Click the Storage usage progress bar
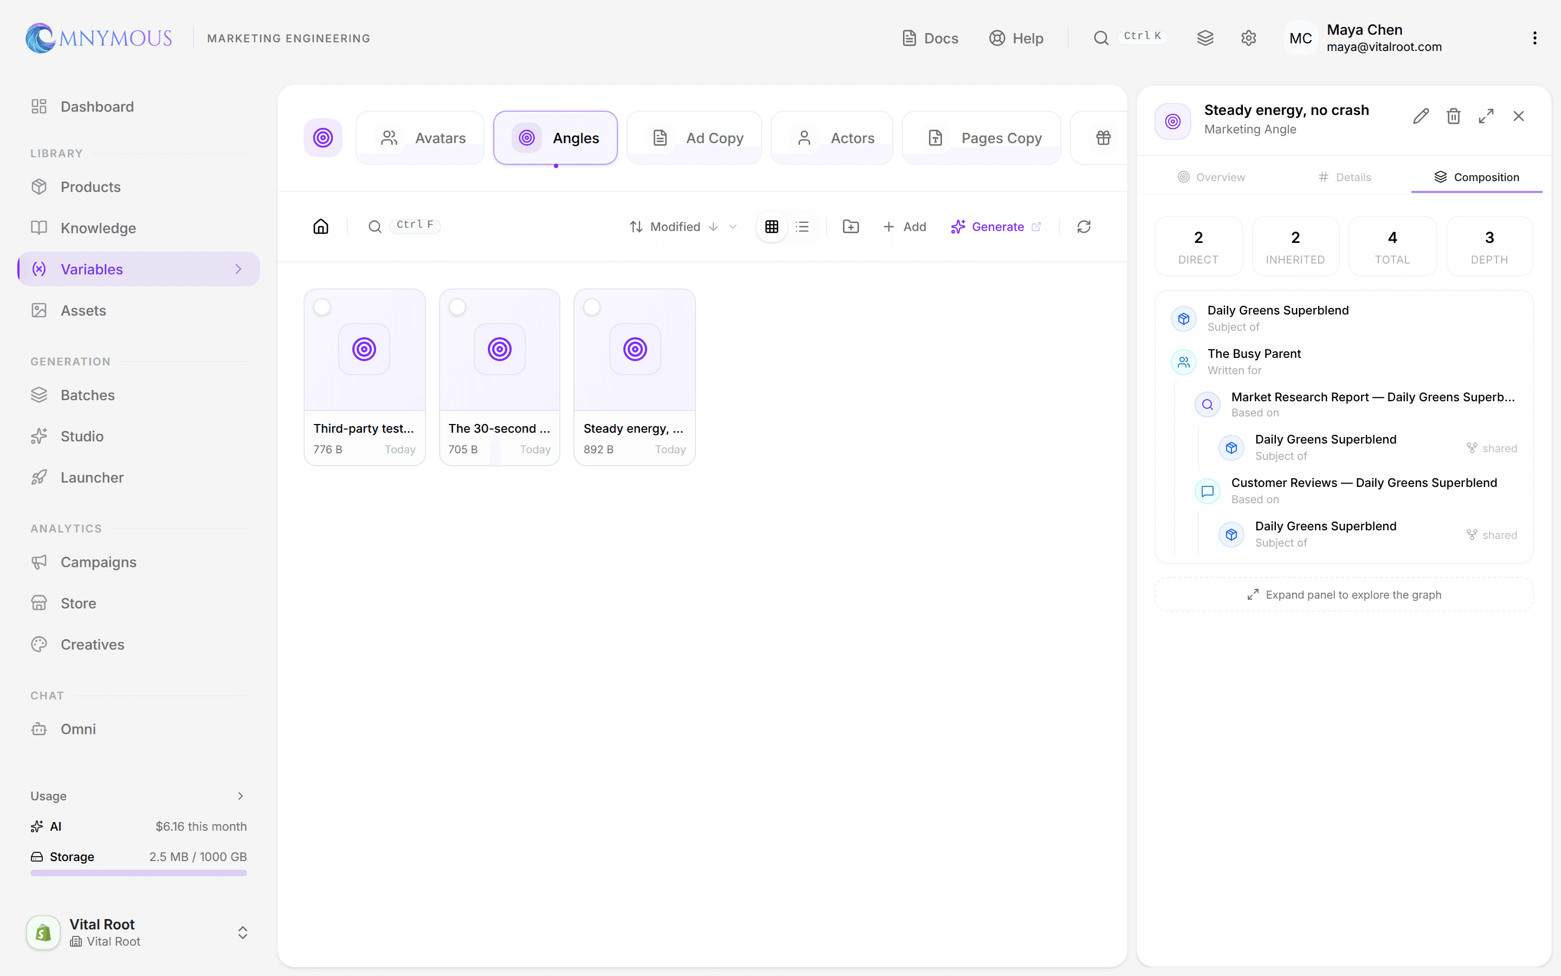This screenshot has width=1561, height=976. (138, 873)
